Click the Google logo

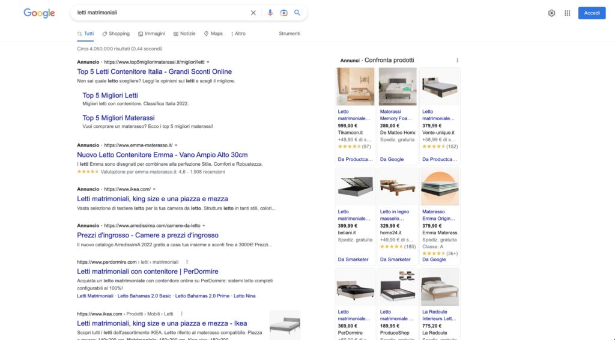coord(39,13)
